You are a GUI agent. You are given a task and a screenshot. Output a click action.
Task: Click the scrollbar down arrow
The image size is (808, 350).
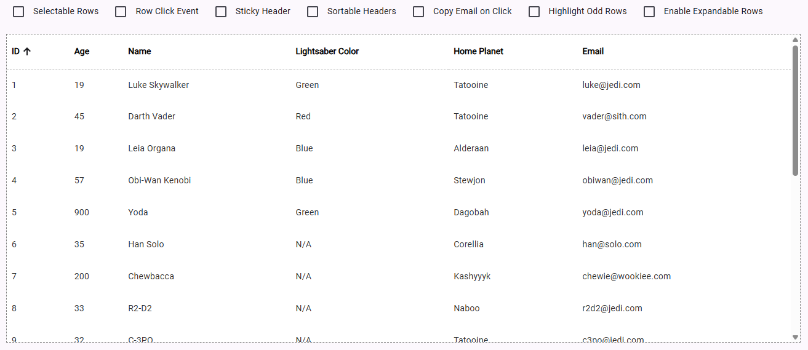[x=795, y=337]
